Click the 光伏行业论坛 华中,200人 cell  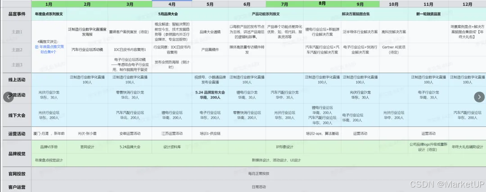click(x=394, y=115)
